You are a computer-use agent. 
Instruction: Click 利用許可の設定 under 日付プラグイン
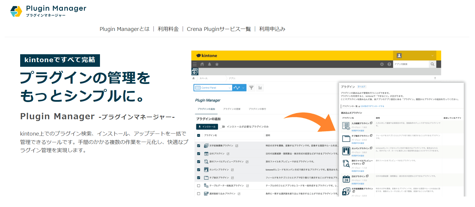[x=358, y=184]
